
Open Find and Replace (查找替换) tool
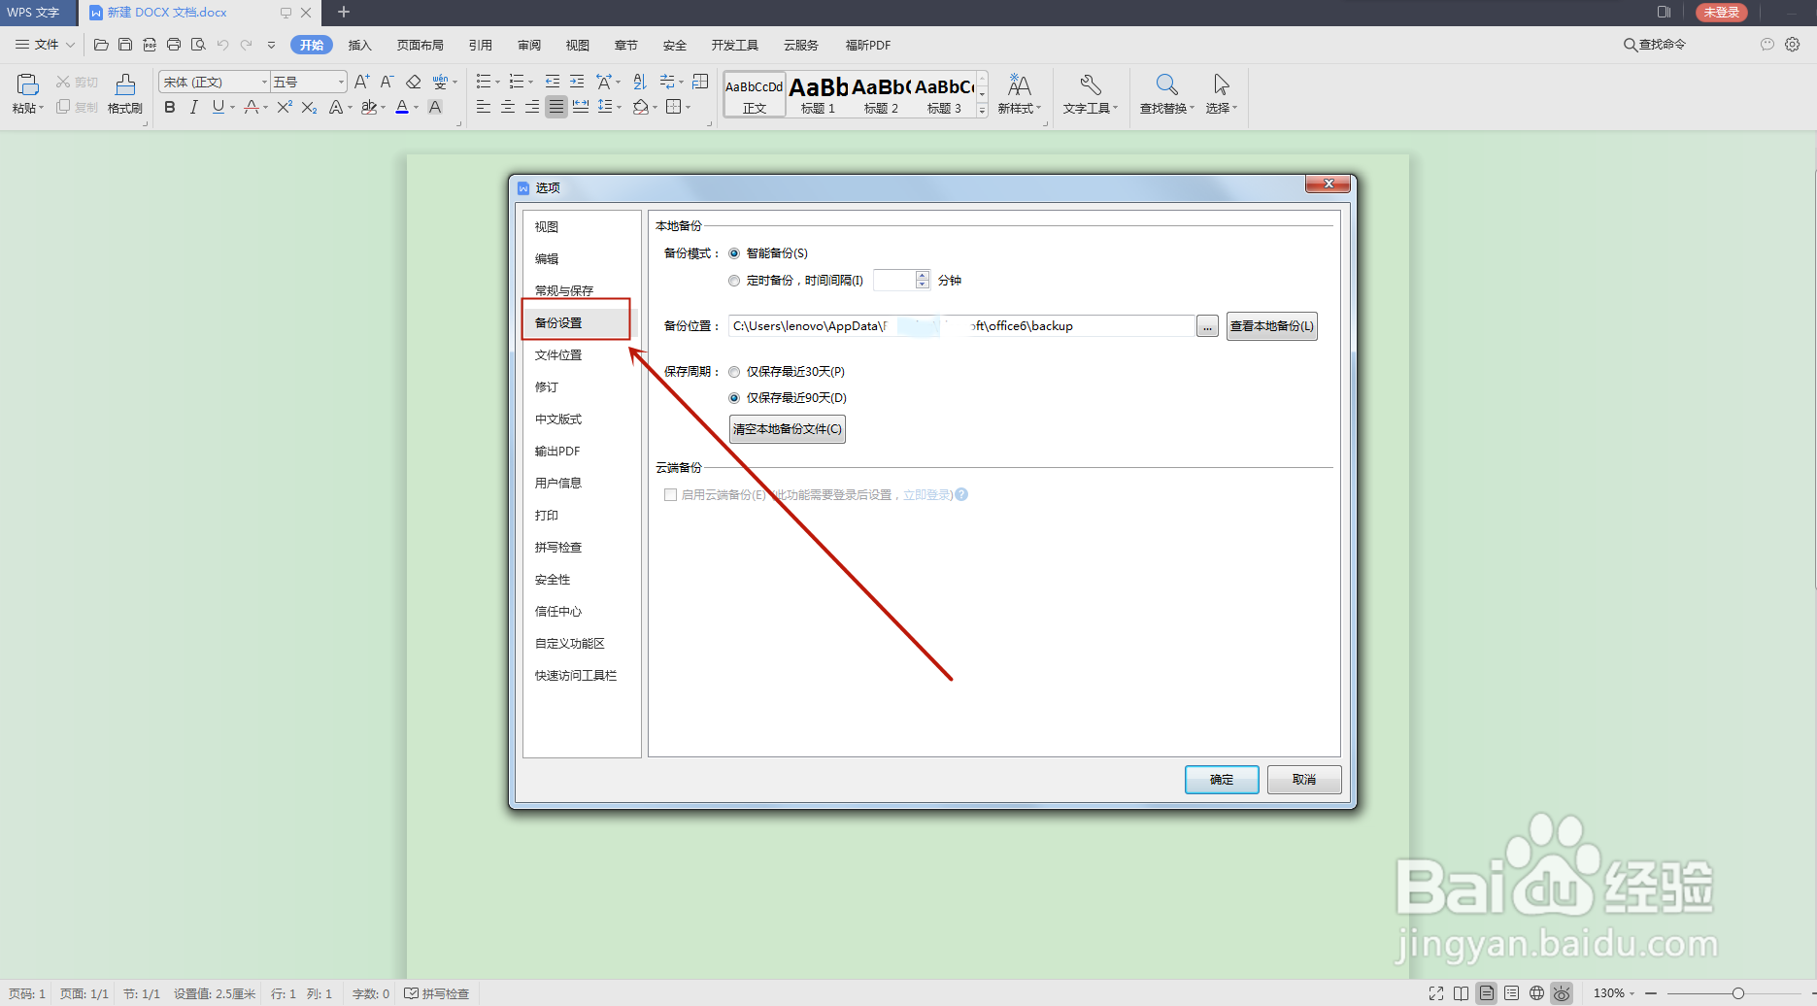(1166, 94)
